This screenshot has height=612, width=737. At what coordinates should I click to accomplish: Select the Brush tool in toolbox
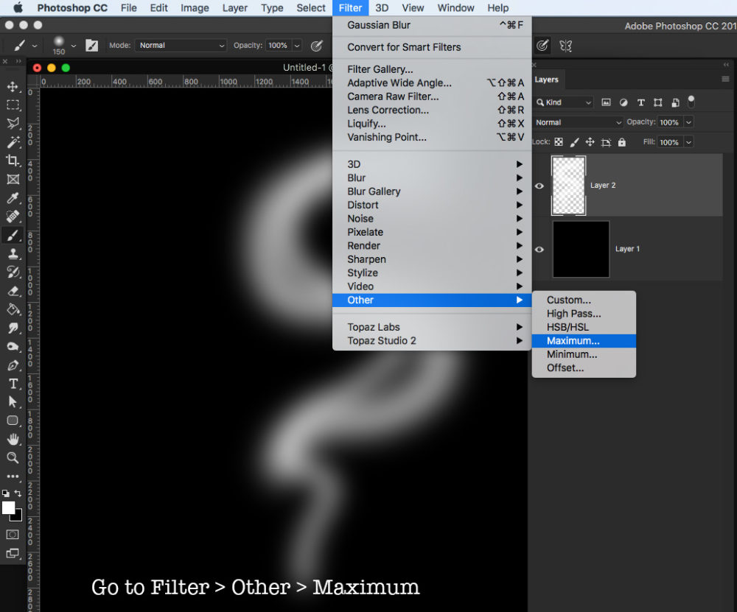[13, 235]
